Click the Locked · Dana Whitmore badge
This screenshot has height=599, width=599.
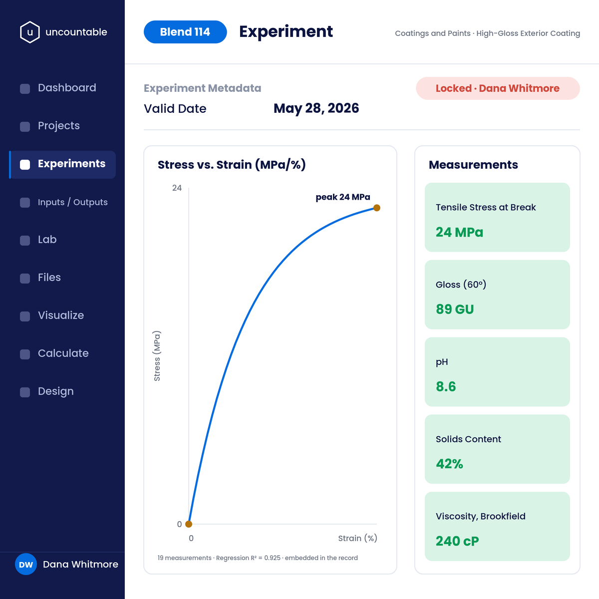498,88
